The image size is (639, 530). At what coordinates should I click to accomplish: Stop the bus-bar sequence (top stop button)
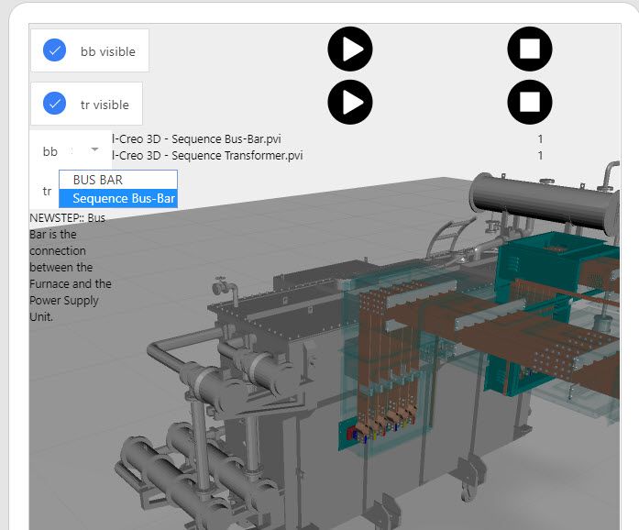click(x=529, y=50)
